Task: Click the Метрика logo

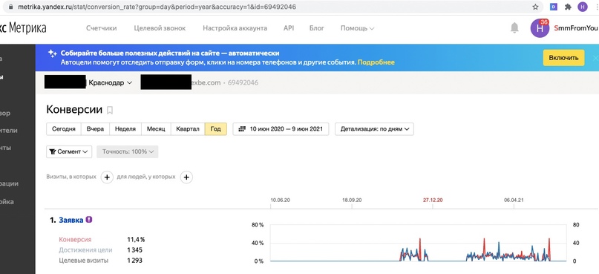Action: click(x=23, y=28)
